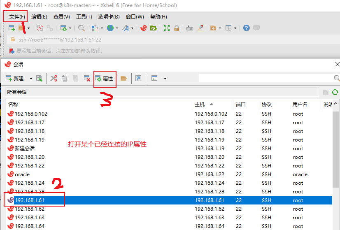Click the layout panes icon
The image size is (340, 230).
pyautogui.click(x=228, y=28)
